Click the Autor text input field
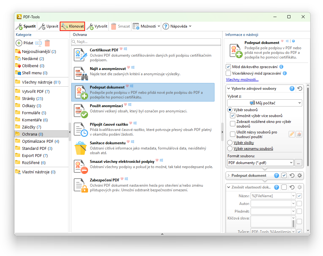Viewport: 323px width, 256px height. pyautogui.click(x=271, y=203)
